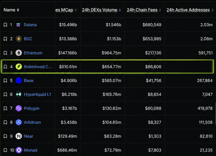Select Polygon's $60,088 chain fees

153,108
